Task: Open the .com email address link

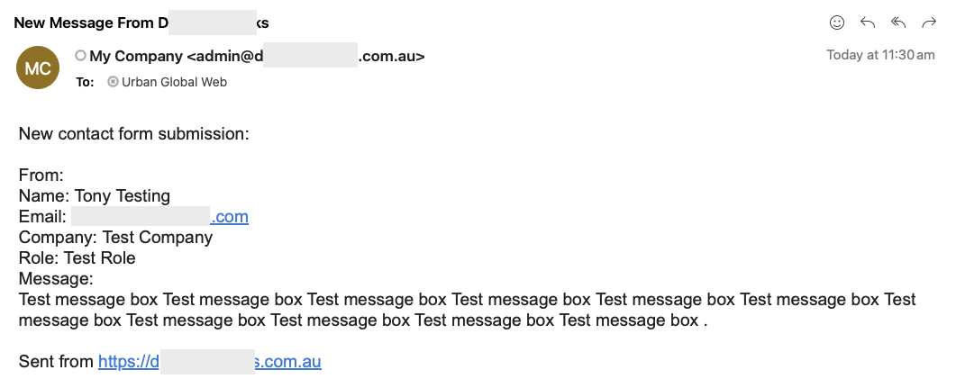Action: pos(159,217)
